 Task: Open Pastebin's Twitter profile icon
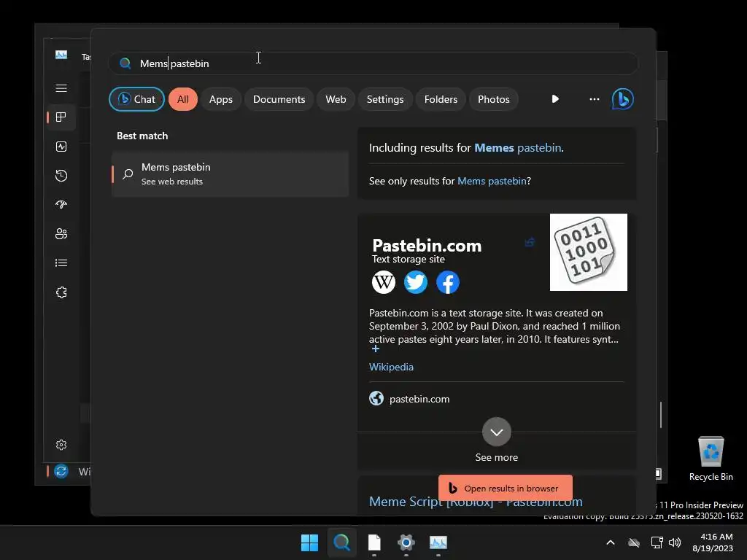415,282
